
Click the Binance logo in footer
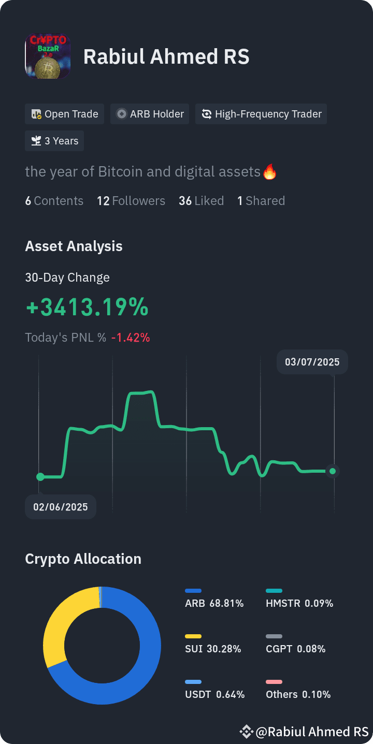point(246,732)
